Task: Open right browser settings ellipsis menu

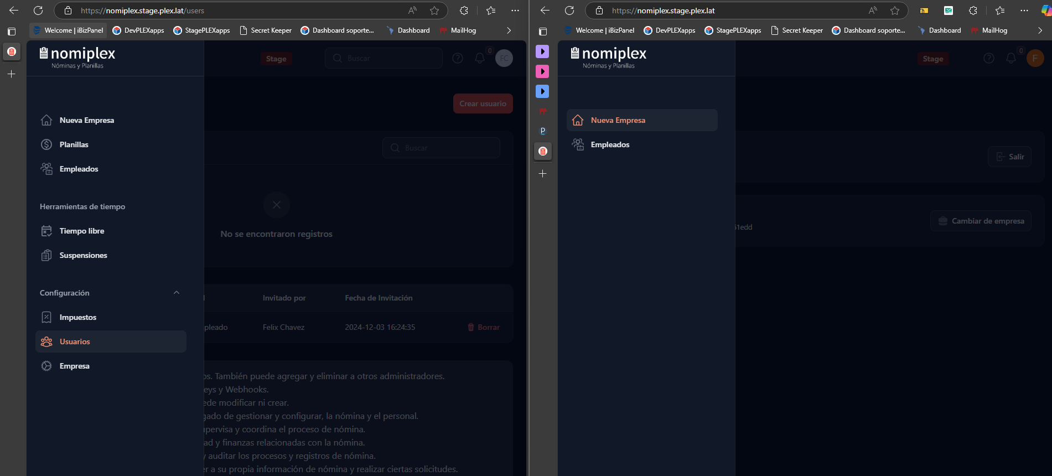Action: (x=1024, y=11)
